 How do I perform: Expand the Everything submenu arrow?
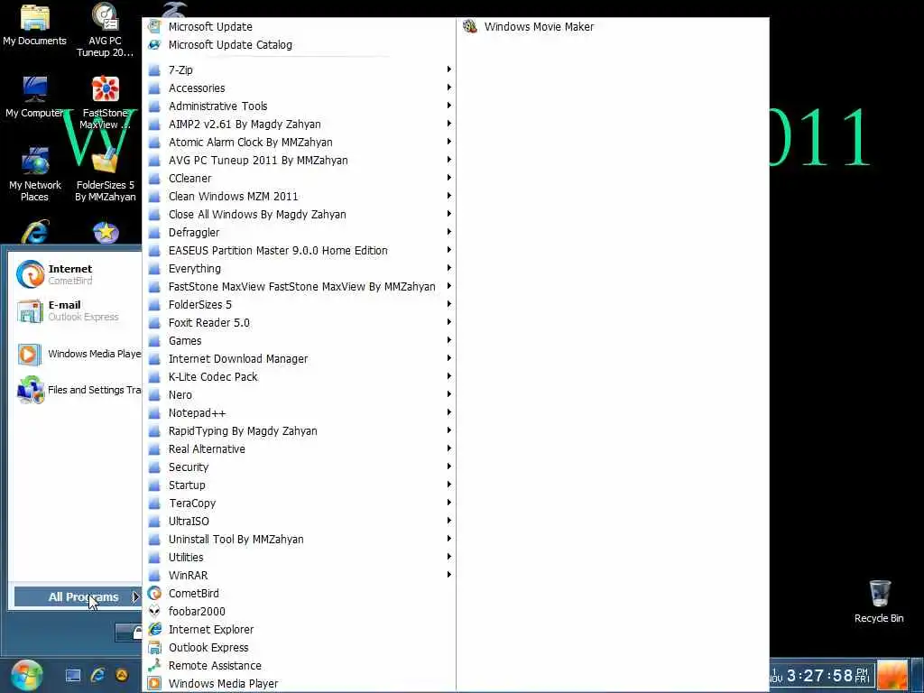click(x=449, y=269)
